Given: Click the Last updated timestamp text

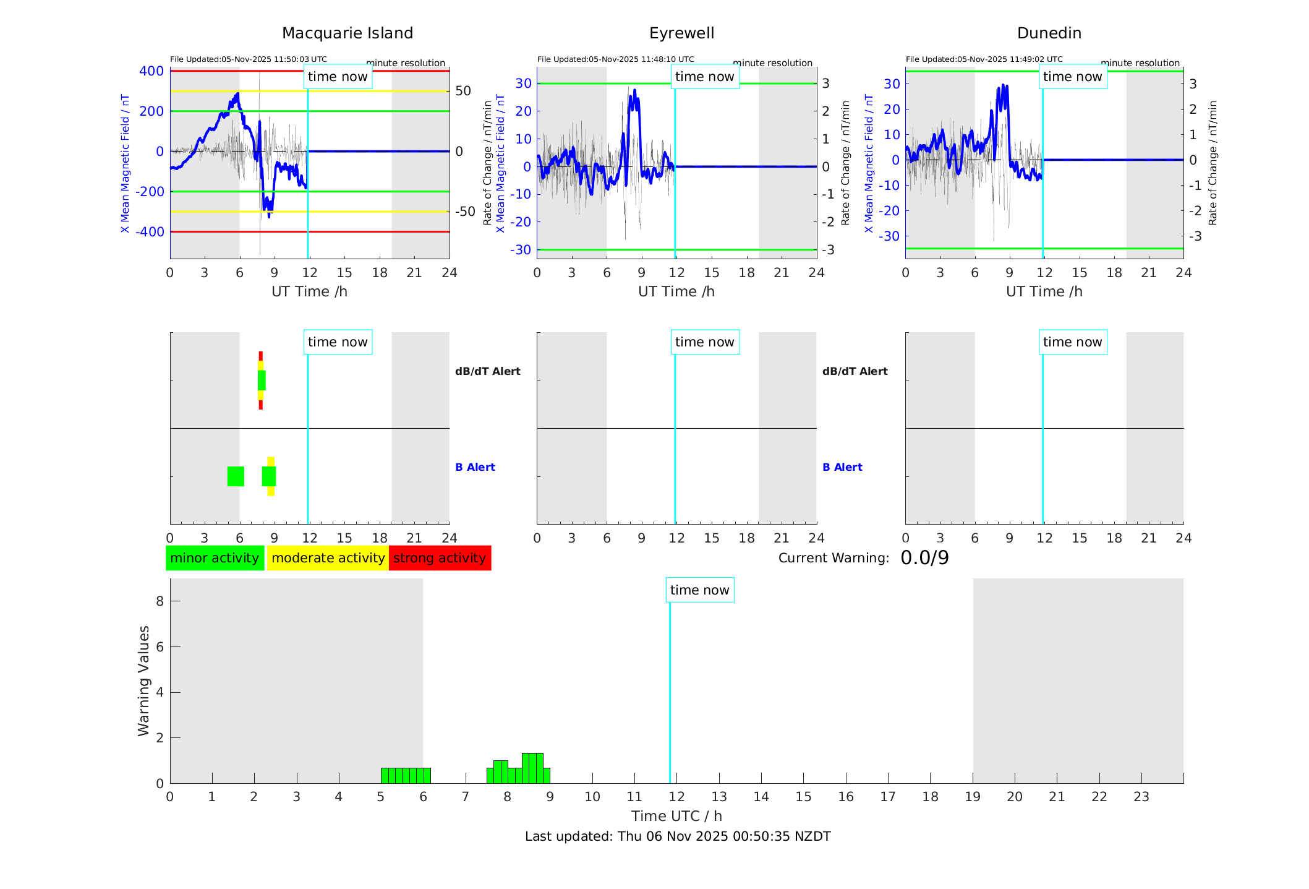Looking at the screenshot, I should [x=678, y=836].
